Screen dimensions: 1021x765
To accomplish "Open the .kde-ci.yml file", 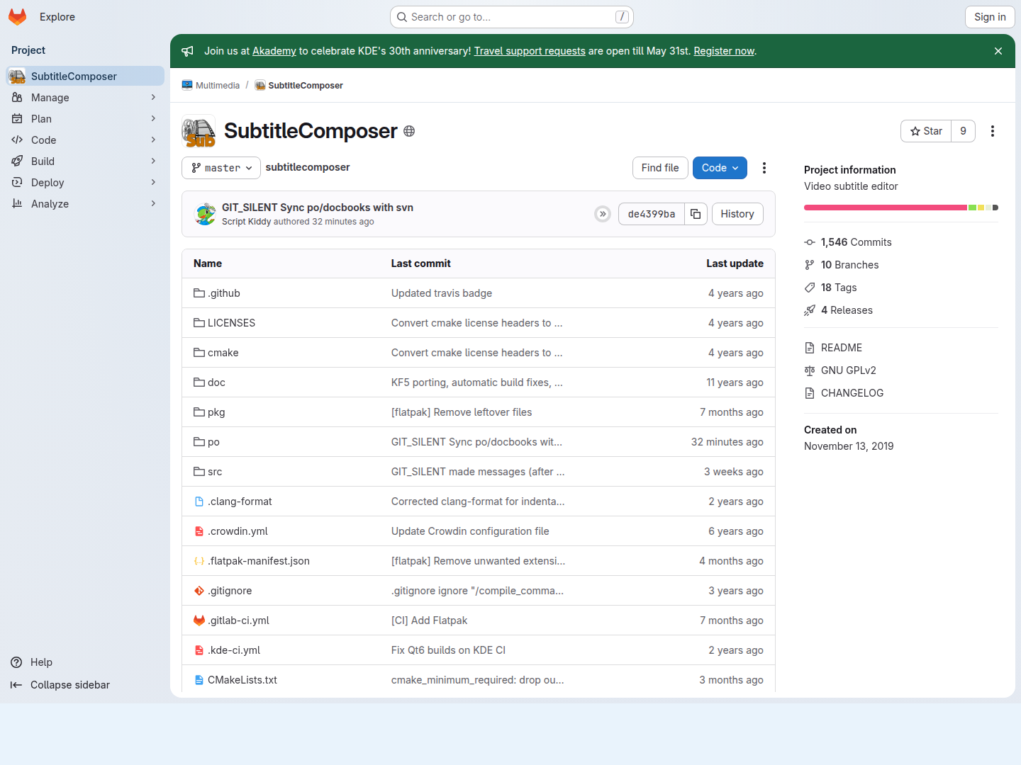I will point(234,650).
